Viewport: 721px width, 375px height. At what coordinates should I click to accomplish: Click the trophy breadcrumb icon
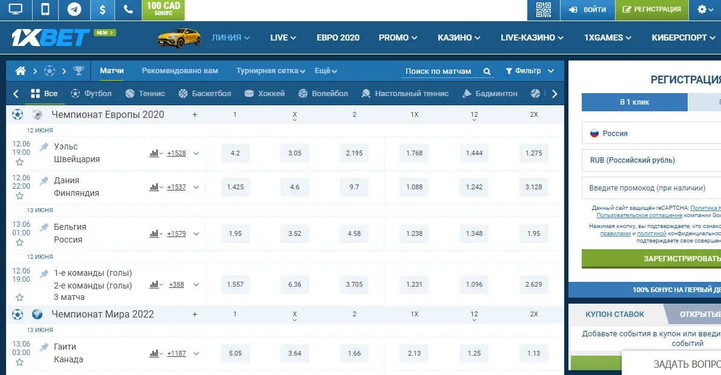[79, 71]
